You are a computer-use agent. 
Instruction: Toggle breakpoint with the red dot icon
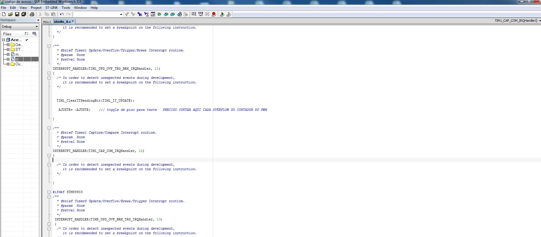click(x=214, y=14)
